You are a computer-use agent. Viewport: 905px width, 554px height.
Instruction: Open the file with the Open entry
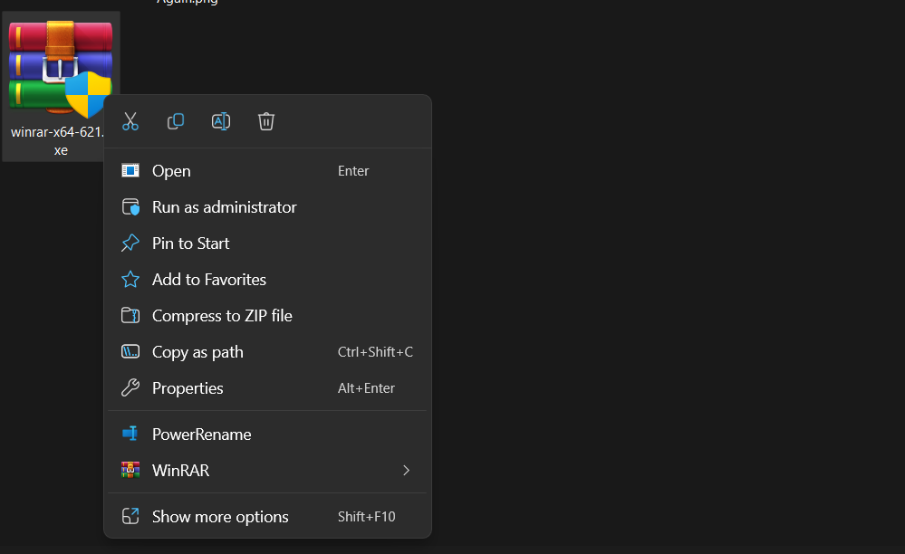(171, 170)
